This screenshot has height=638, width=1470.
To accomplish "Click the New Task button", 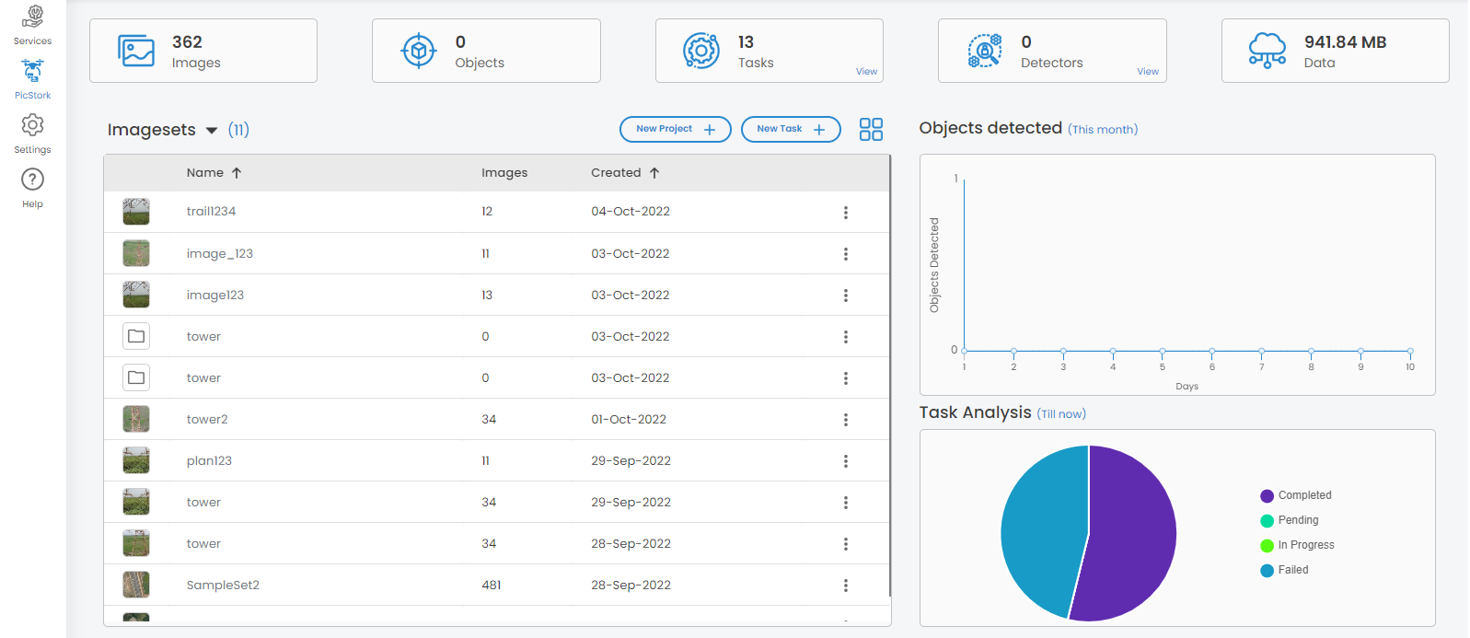I will coord(791,129).
